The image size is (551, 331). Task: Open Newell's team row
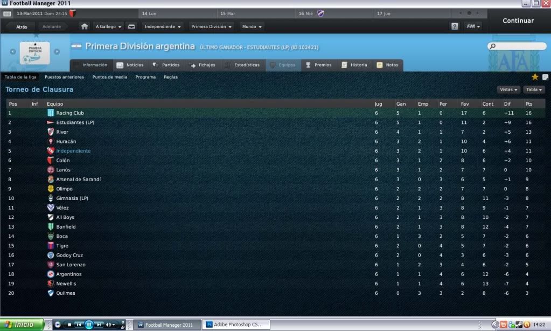pos(276,284)
